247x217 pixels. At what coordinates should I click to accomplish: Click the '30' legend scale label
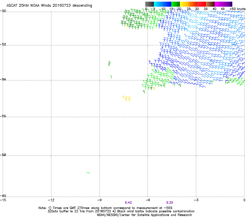click(x=197, y=9)
